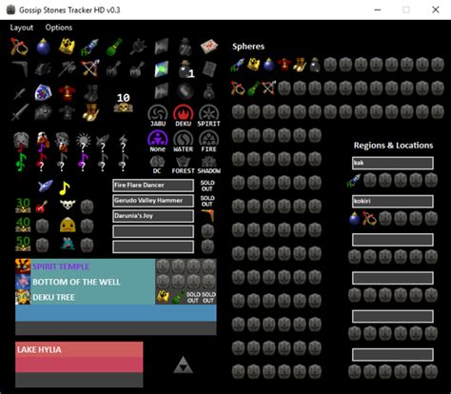This screenshot has height=394, width=451.
Task: Click the purple medallion labeled None
Action: coord(158,141)
